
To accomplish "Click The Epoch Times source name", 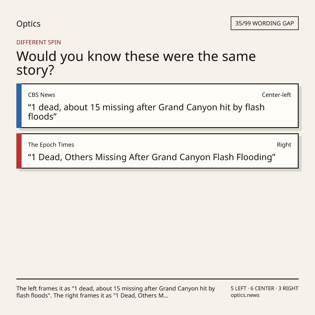I will (x=51, y=145).
